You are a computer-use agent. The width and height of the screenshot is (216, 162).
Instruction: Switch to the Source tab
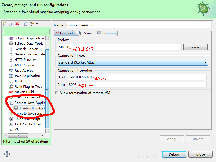(x=87, y=33)
